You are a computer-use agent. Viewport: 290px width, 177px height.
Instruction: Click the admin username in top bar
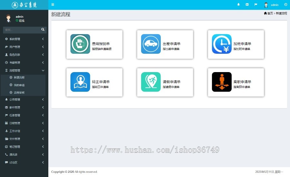tap(275, 5)
